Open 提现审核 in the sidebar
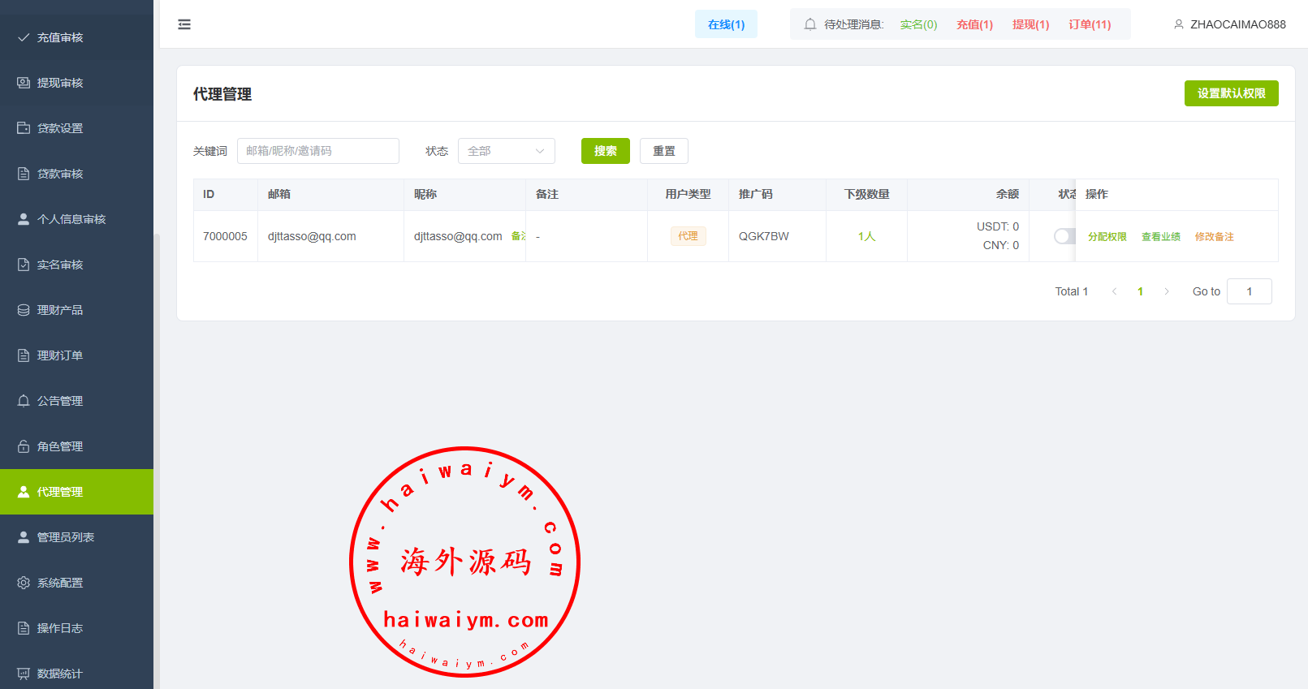 point(60,83)
